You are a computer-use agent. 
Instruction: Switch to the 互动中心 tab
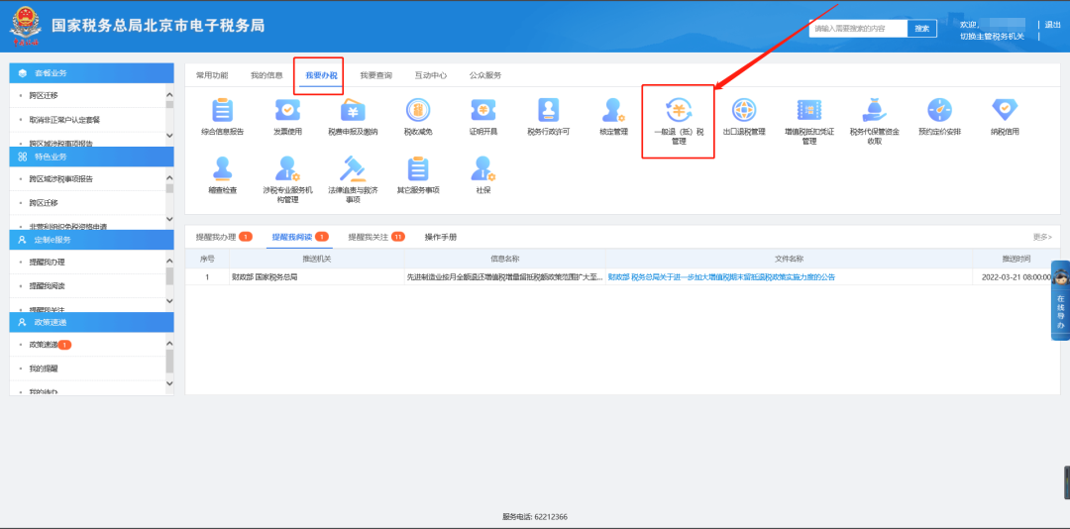(431, 75)
